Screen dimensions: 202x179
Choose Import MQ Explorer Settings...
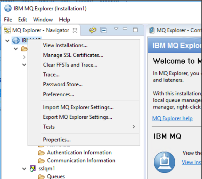point(84,107)
